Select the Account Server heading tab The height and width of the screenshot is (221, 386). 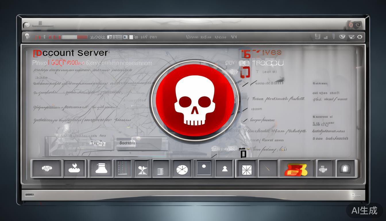coord(70,53)
